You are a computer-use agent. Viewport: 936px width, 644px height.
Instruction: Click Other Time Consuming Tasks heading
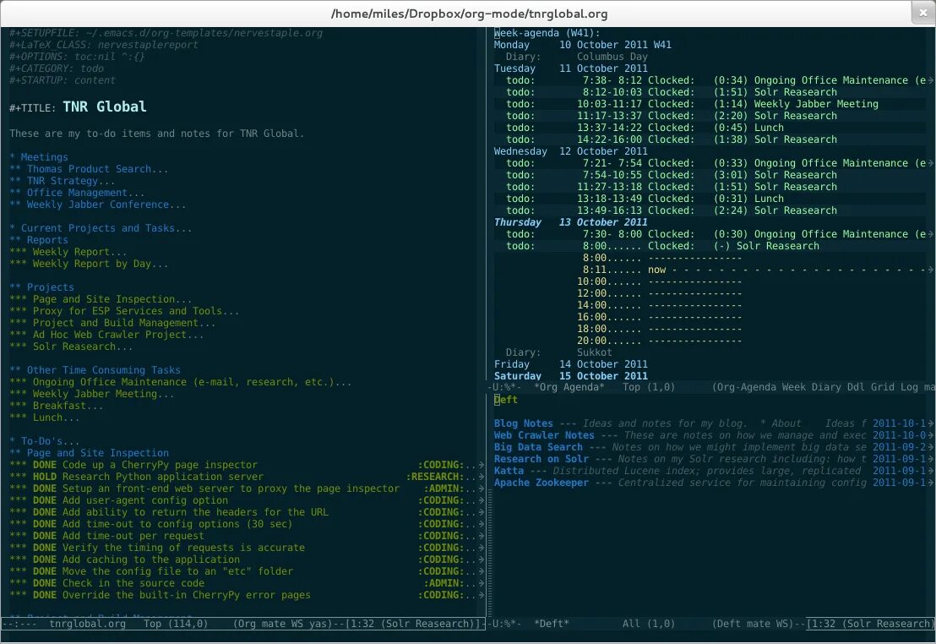point(95,370)
